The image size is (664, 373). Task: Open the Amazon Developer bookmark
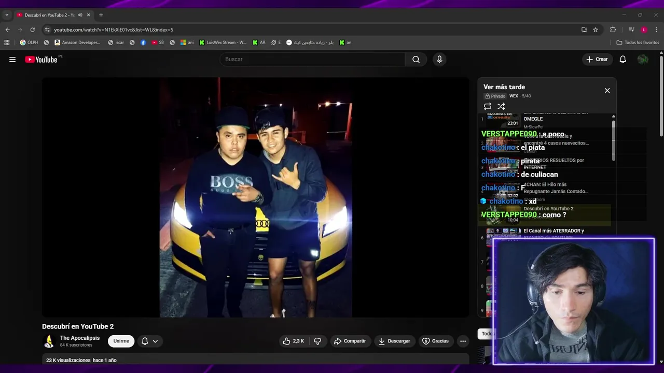coord(77,42)
